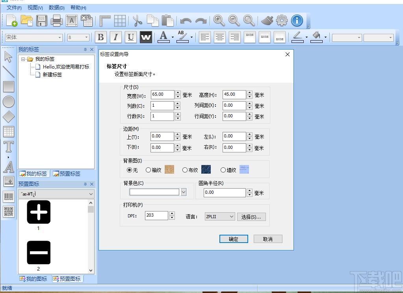Click the 布纹 texture swatch

click(x=206, y=170)
